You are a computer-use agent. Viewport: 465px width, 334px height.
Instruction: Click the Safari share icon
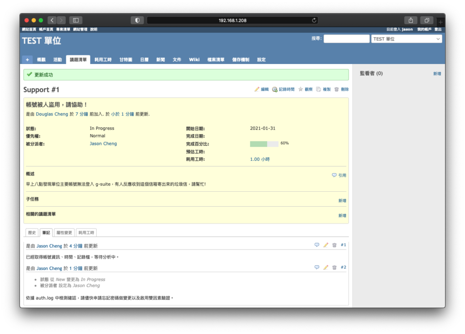411,20
